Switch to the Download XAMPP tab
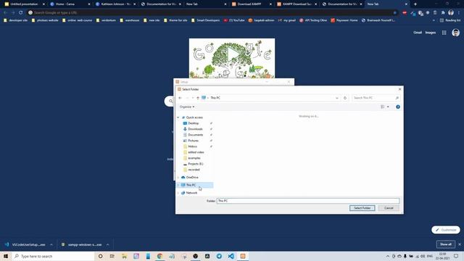 (251, 4)
